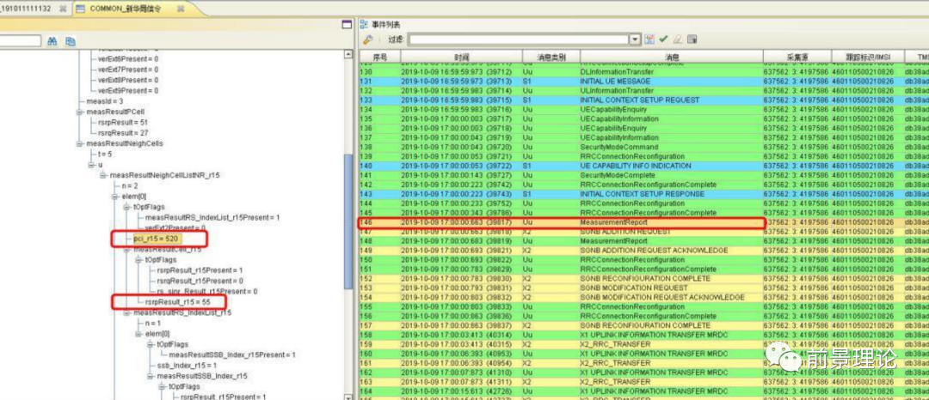This screenshot has width=929, height=400.
Task: Select rs_sinr_Result_r15Present = 0 tree item
Action: (x=207, y=291)
